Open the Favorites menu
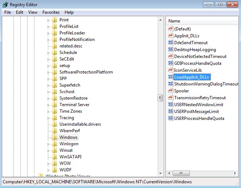The height and width of the screenshot is (188, 241). coord(51,12)
